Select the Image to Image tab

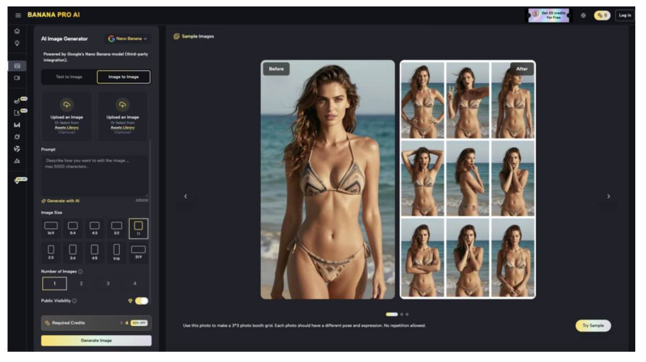tap(123, 77)
